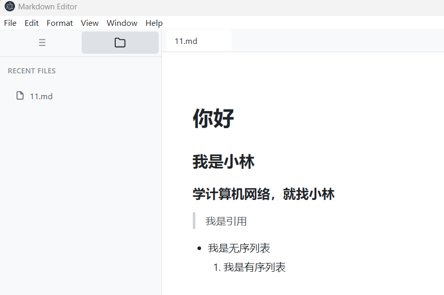
Task: Open the View menu
Action: click(x=89, y=23)
